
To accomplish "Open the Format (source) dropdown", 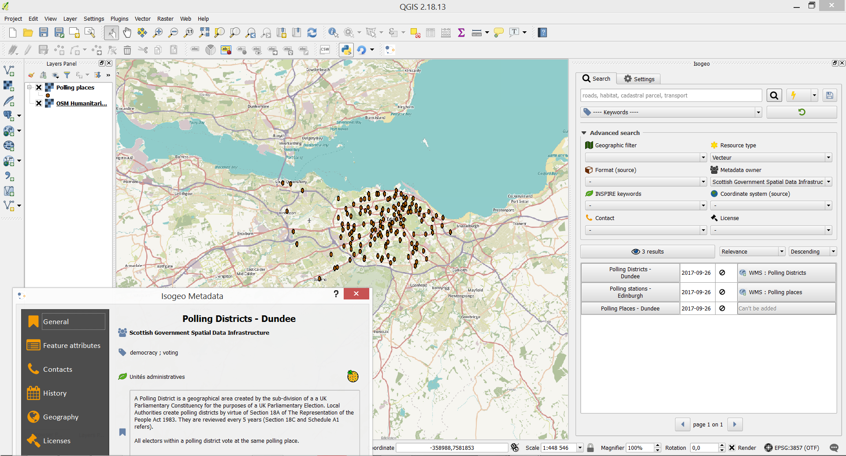I will (646, 182).
